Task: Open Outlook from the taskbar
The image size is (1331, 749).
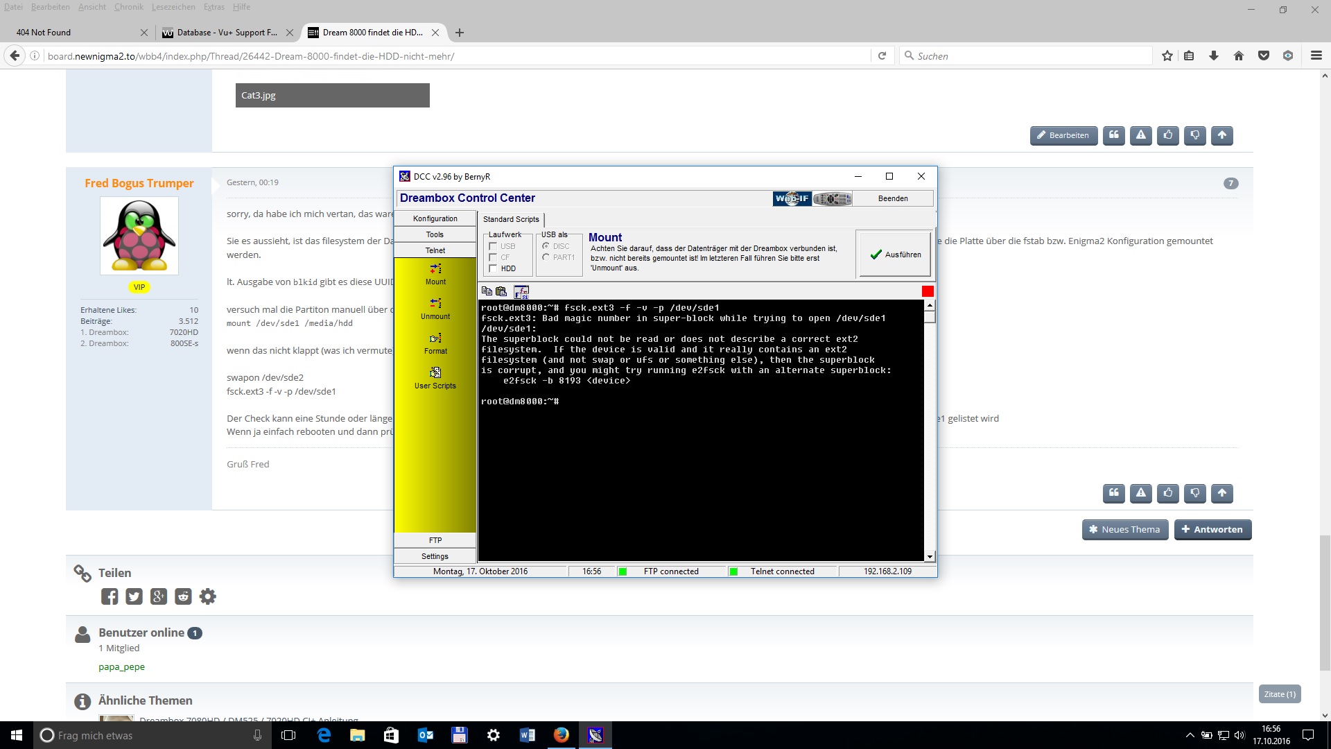Action: (426, 735)
